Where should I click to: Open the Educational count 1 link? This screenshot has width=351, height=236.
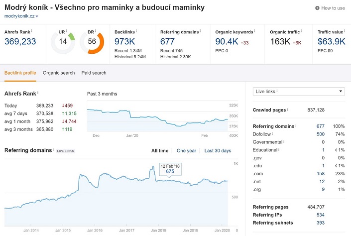323,150
